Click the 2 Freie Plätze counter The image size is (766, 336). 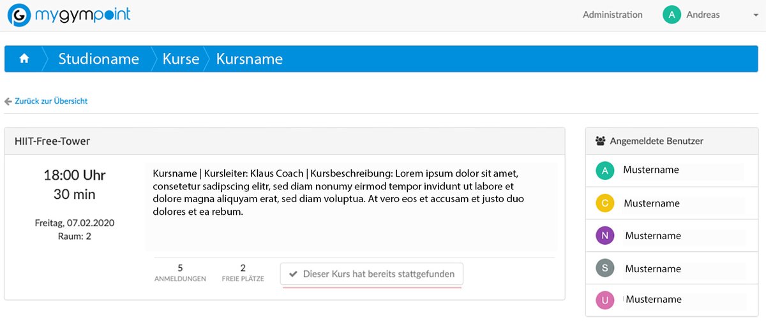(x=243, y=273)
